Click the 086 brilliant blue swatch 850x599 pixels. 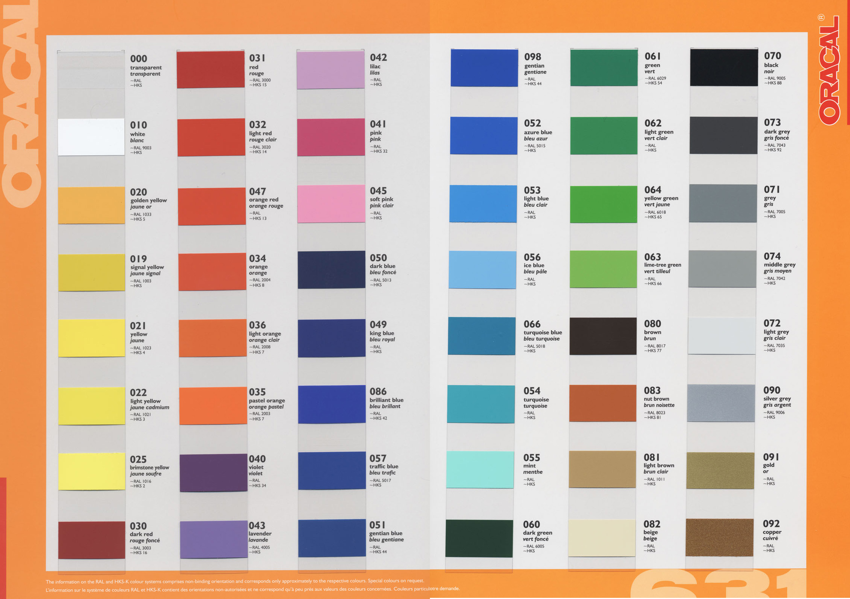click(332, 404)
